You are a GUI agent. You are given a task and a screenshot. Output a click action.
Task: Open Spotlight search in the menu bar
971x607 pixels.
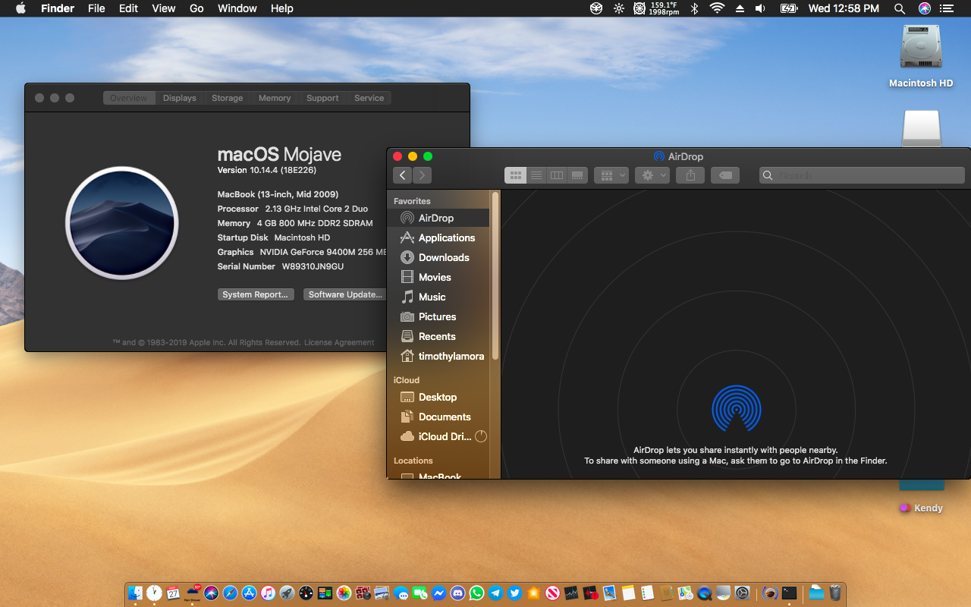point(900,8)
